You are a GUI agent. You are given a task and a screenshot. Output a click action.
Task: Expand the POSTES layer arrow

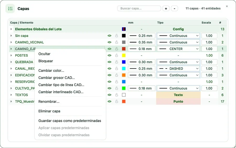pyautogui.click(x=11, y=55)
